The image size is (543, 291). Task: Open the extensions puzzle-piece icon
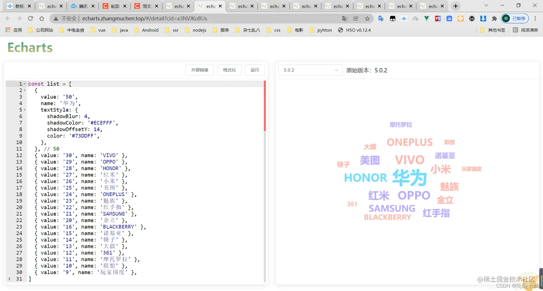[495, 18]
